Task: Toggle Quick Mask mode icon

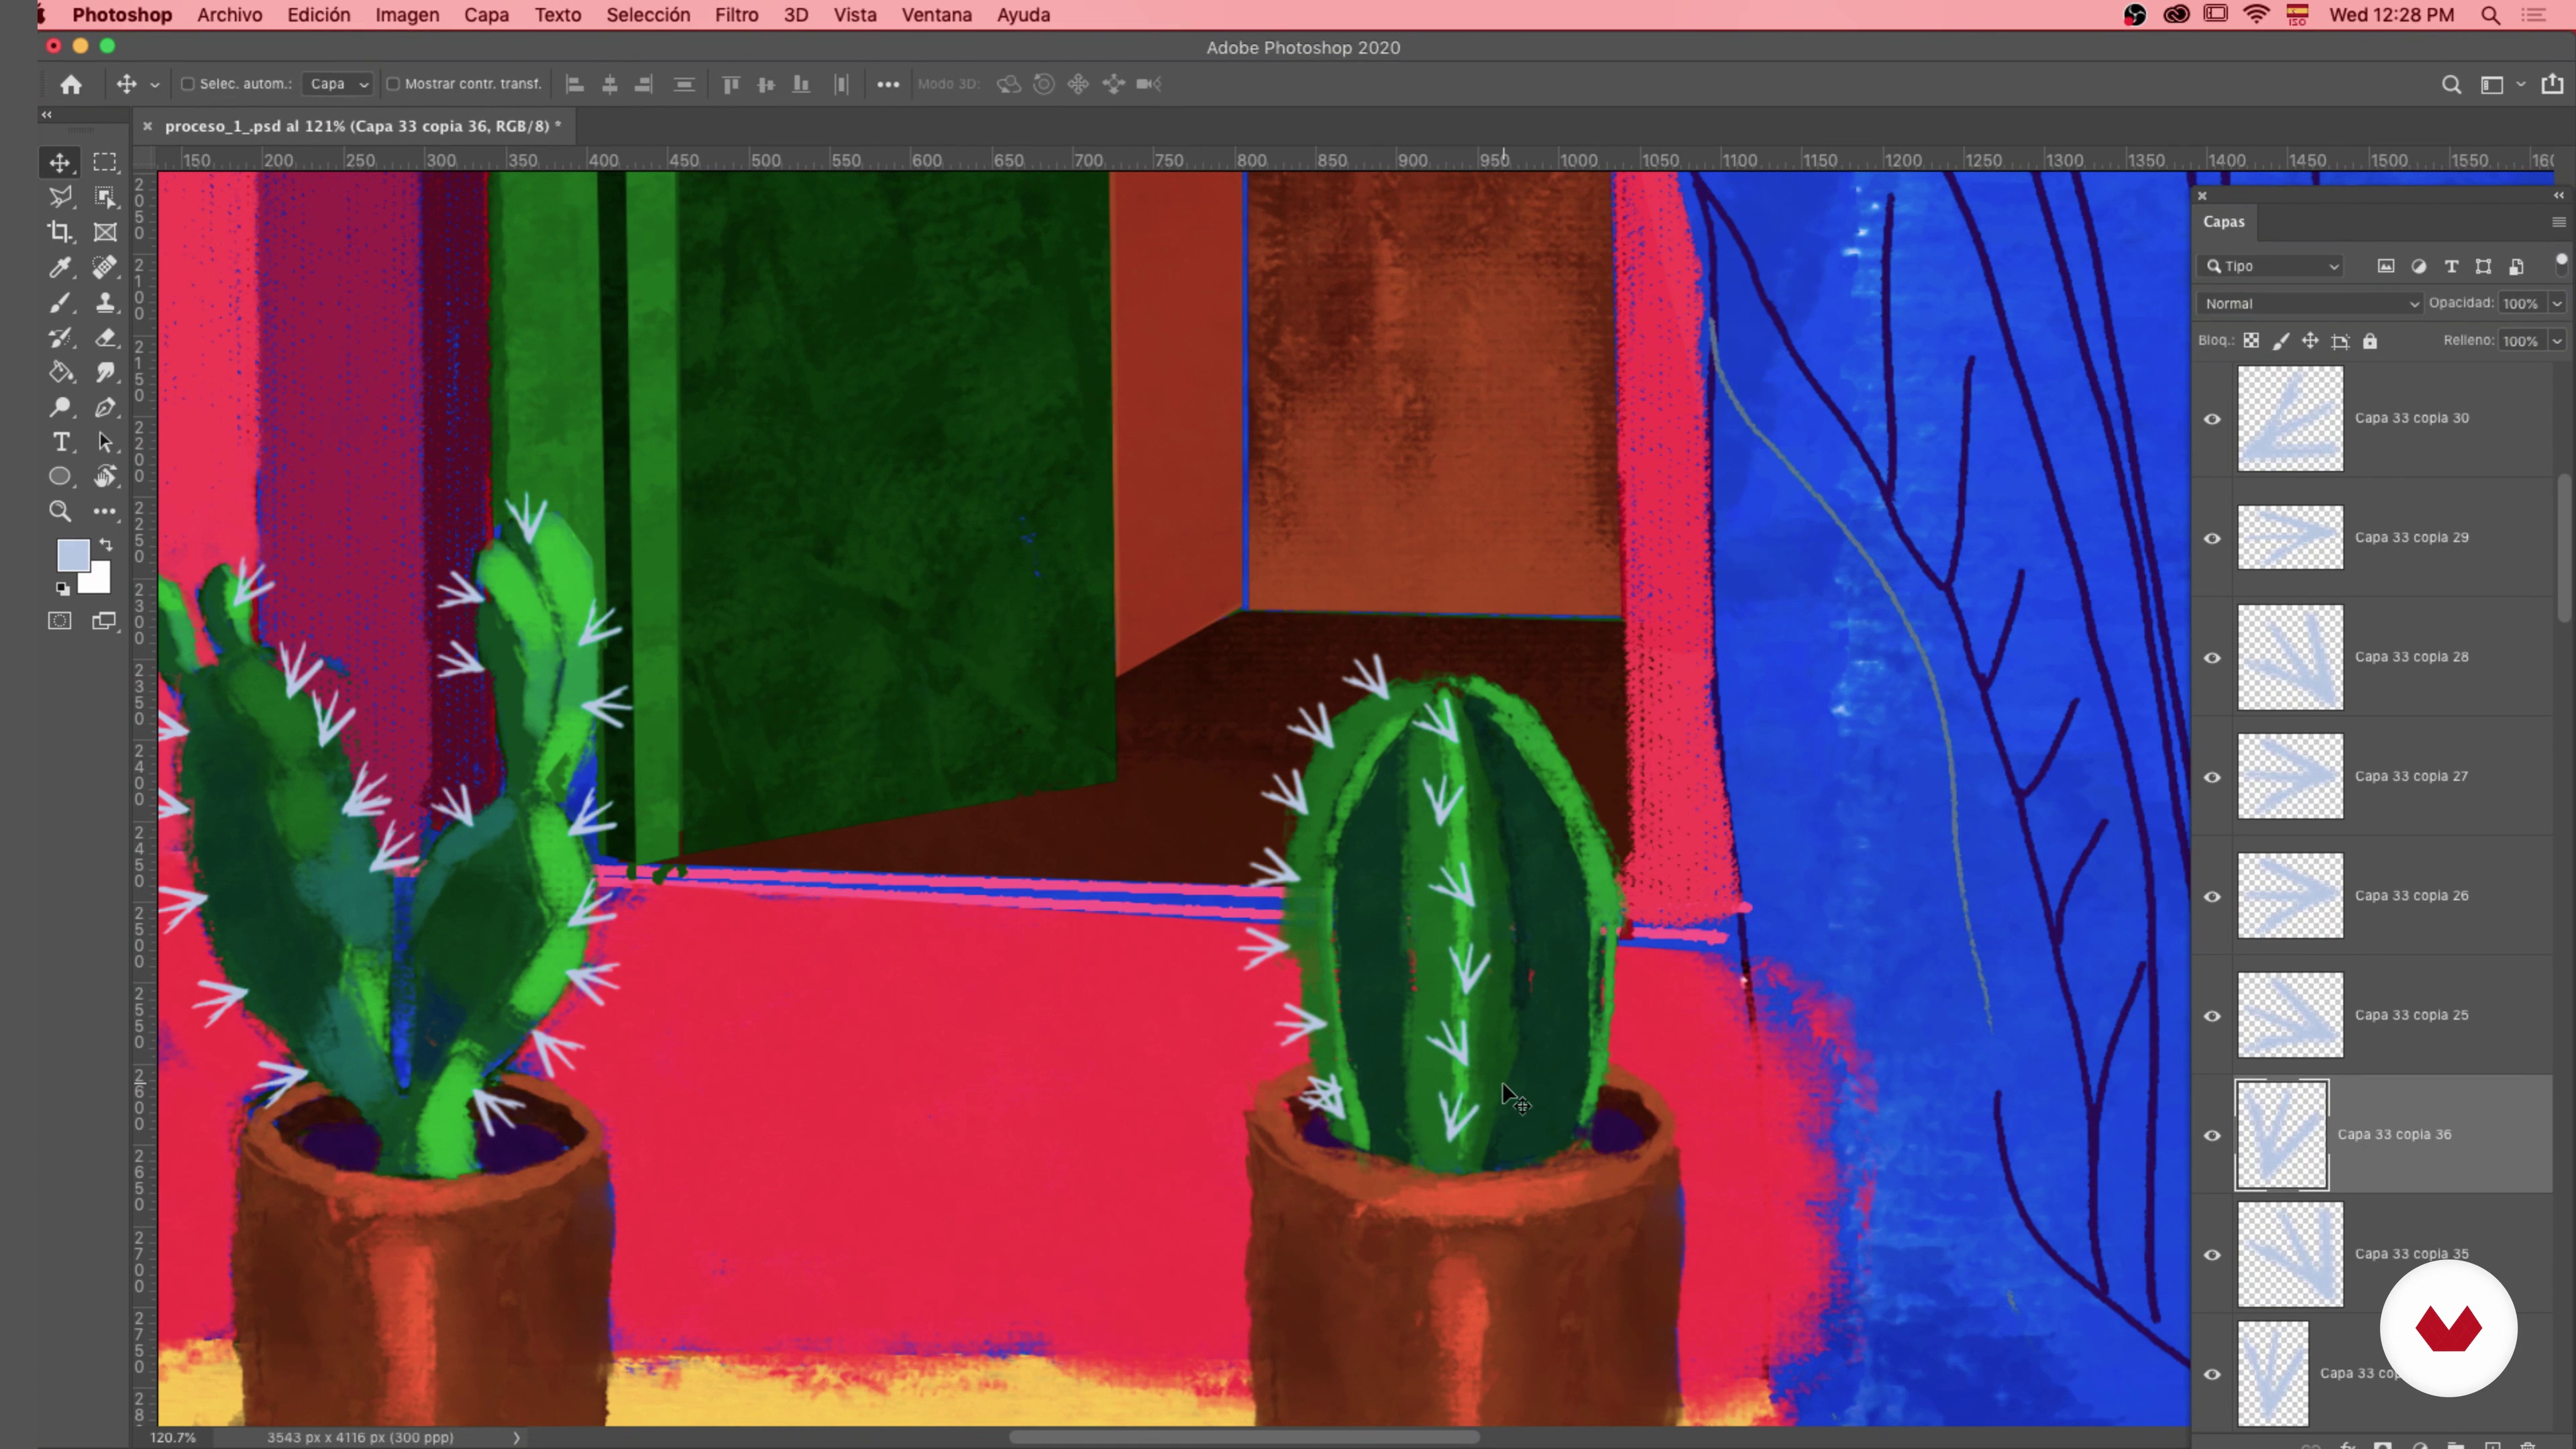Action: click(x=60, y=621)
